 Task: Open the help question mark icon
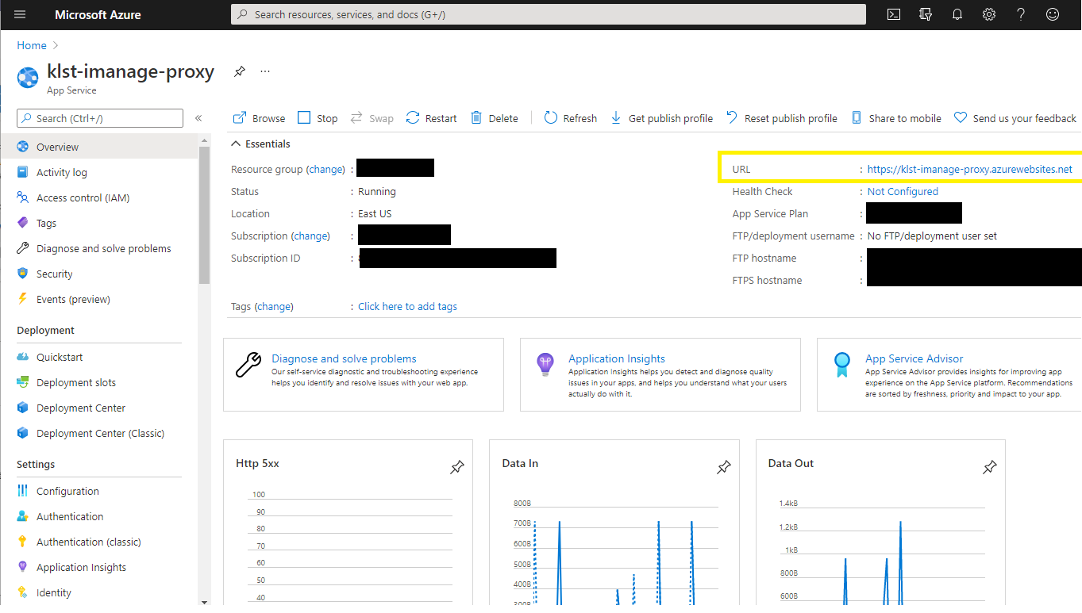[x=1021, y=14]
